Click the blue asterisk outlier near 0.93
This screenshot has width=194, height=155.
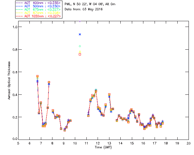click(80, 35)
